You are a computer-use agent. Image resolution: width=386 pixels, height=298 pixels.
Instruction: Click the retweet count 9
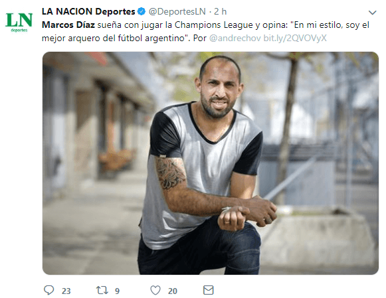117,291
